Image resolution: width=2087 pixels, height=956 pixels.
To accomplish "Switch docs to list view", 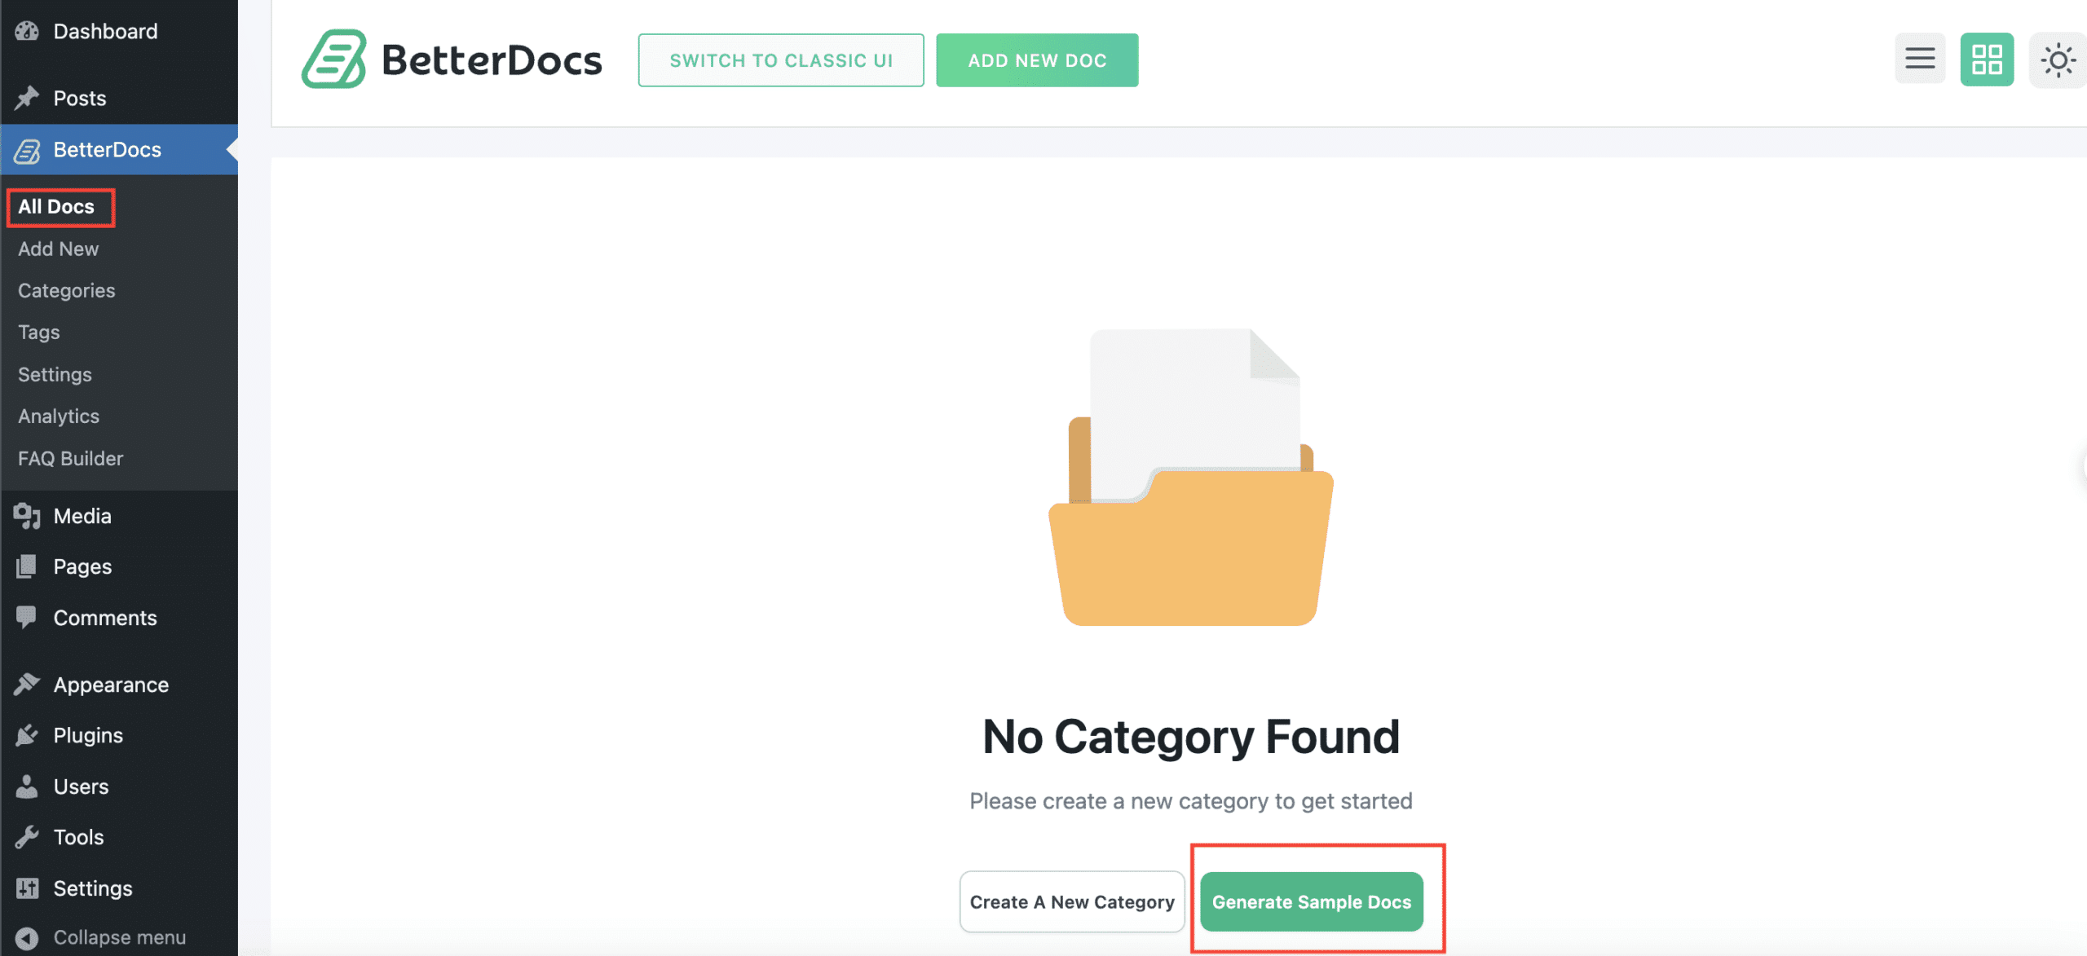I will [x=1920, y=59].
